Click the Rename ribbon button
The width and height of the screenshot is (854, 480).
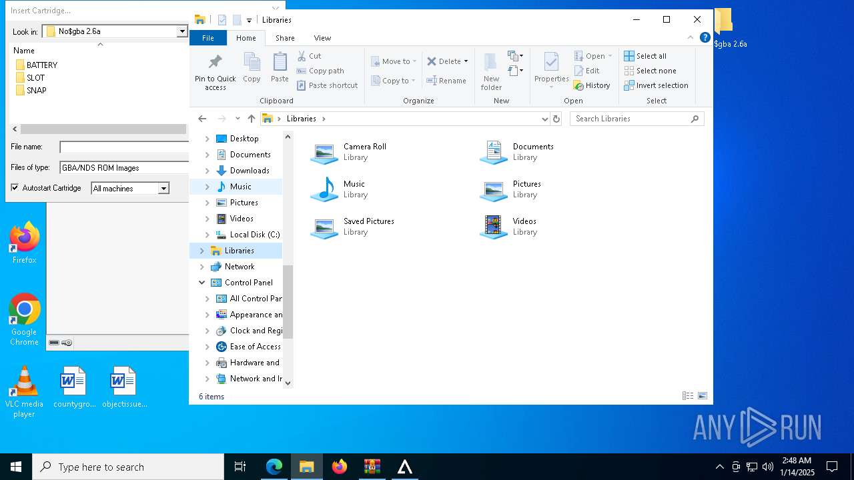[x=446, y=81]
